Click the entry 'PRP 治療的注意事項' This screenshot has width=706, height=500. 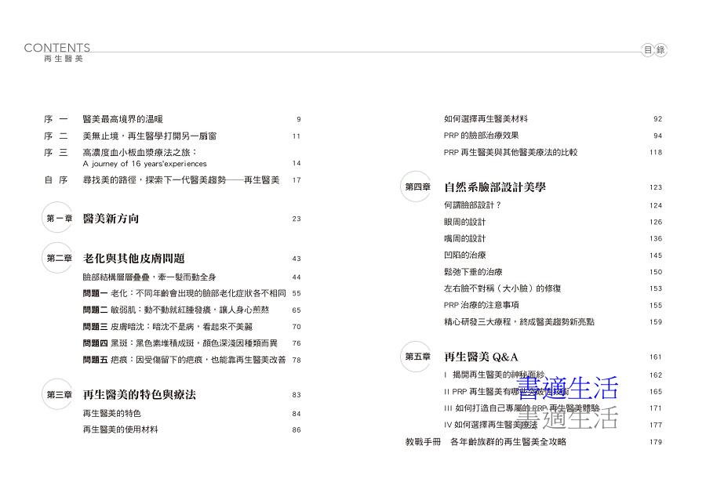(482, 305)
